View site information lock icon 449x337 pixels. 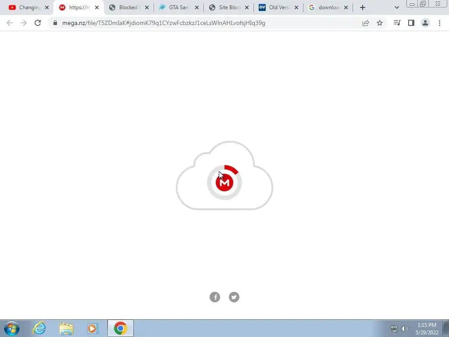click(x=55, y=23)
